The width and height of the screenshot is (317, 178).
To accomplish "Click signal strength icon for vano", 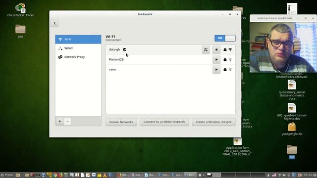I will click(x=230, y=70).
